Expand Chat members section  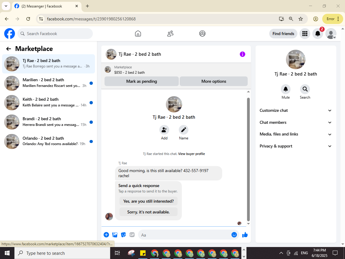coord(296,122)
